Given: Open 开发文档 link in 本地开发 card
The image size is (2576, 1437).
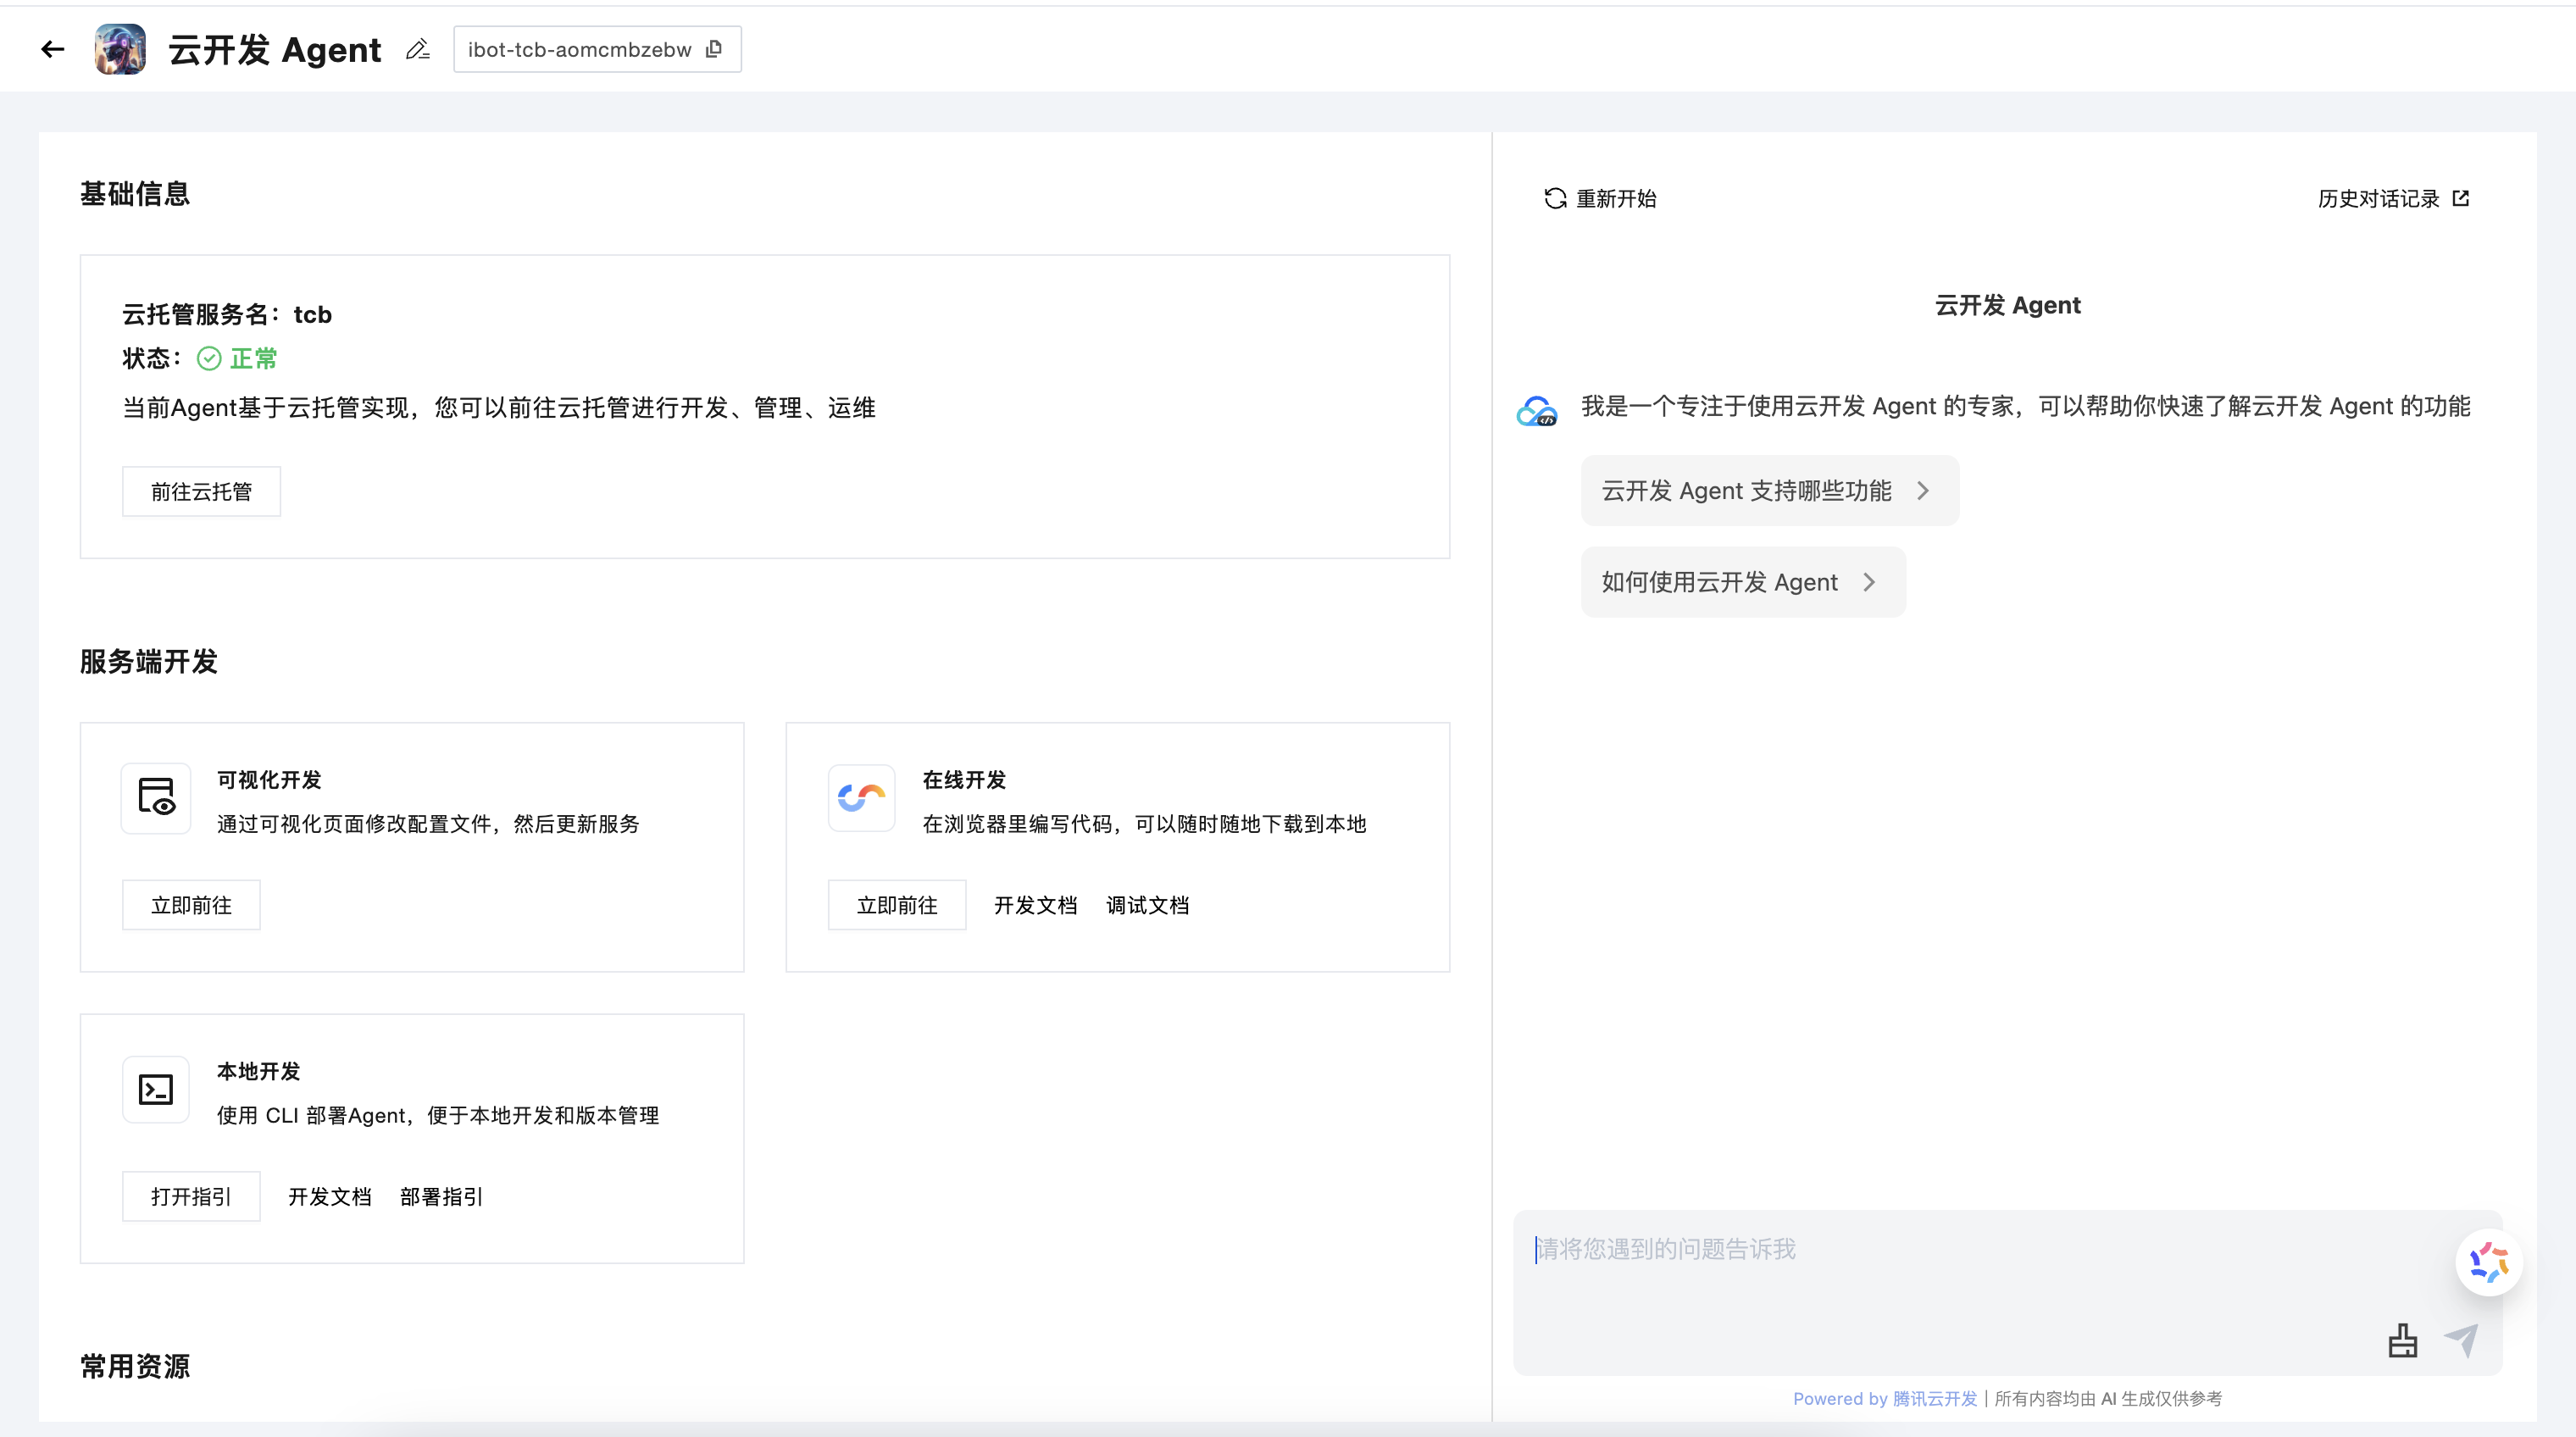Looking at the screenshot, I should tap(329, 1197).
